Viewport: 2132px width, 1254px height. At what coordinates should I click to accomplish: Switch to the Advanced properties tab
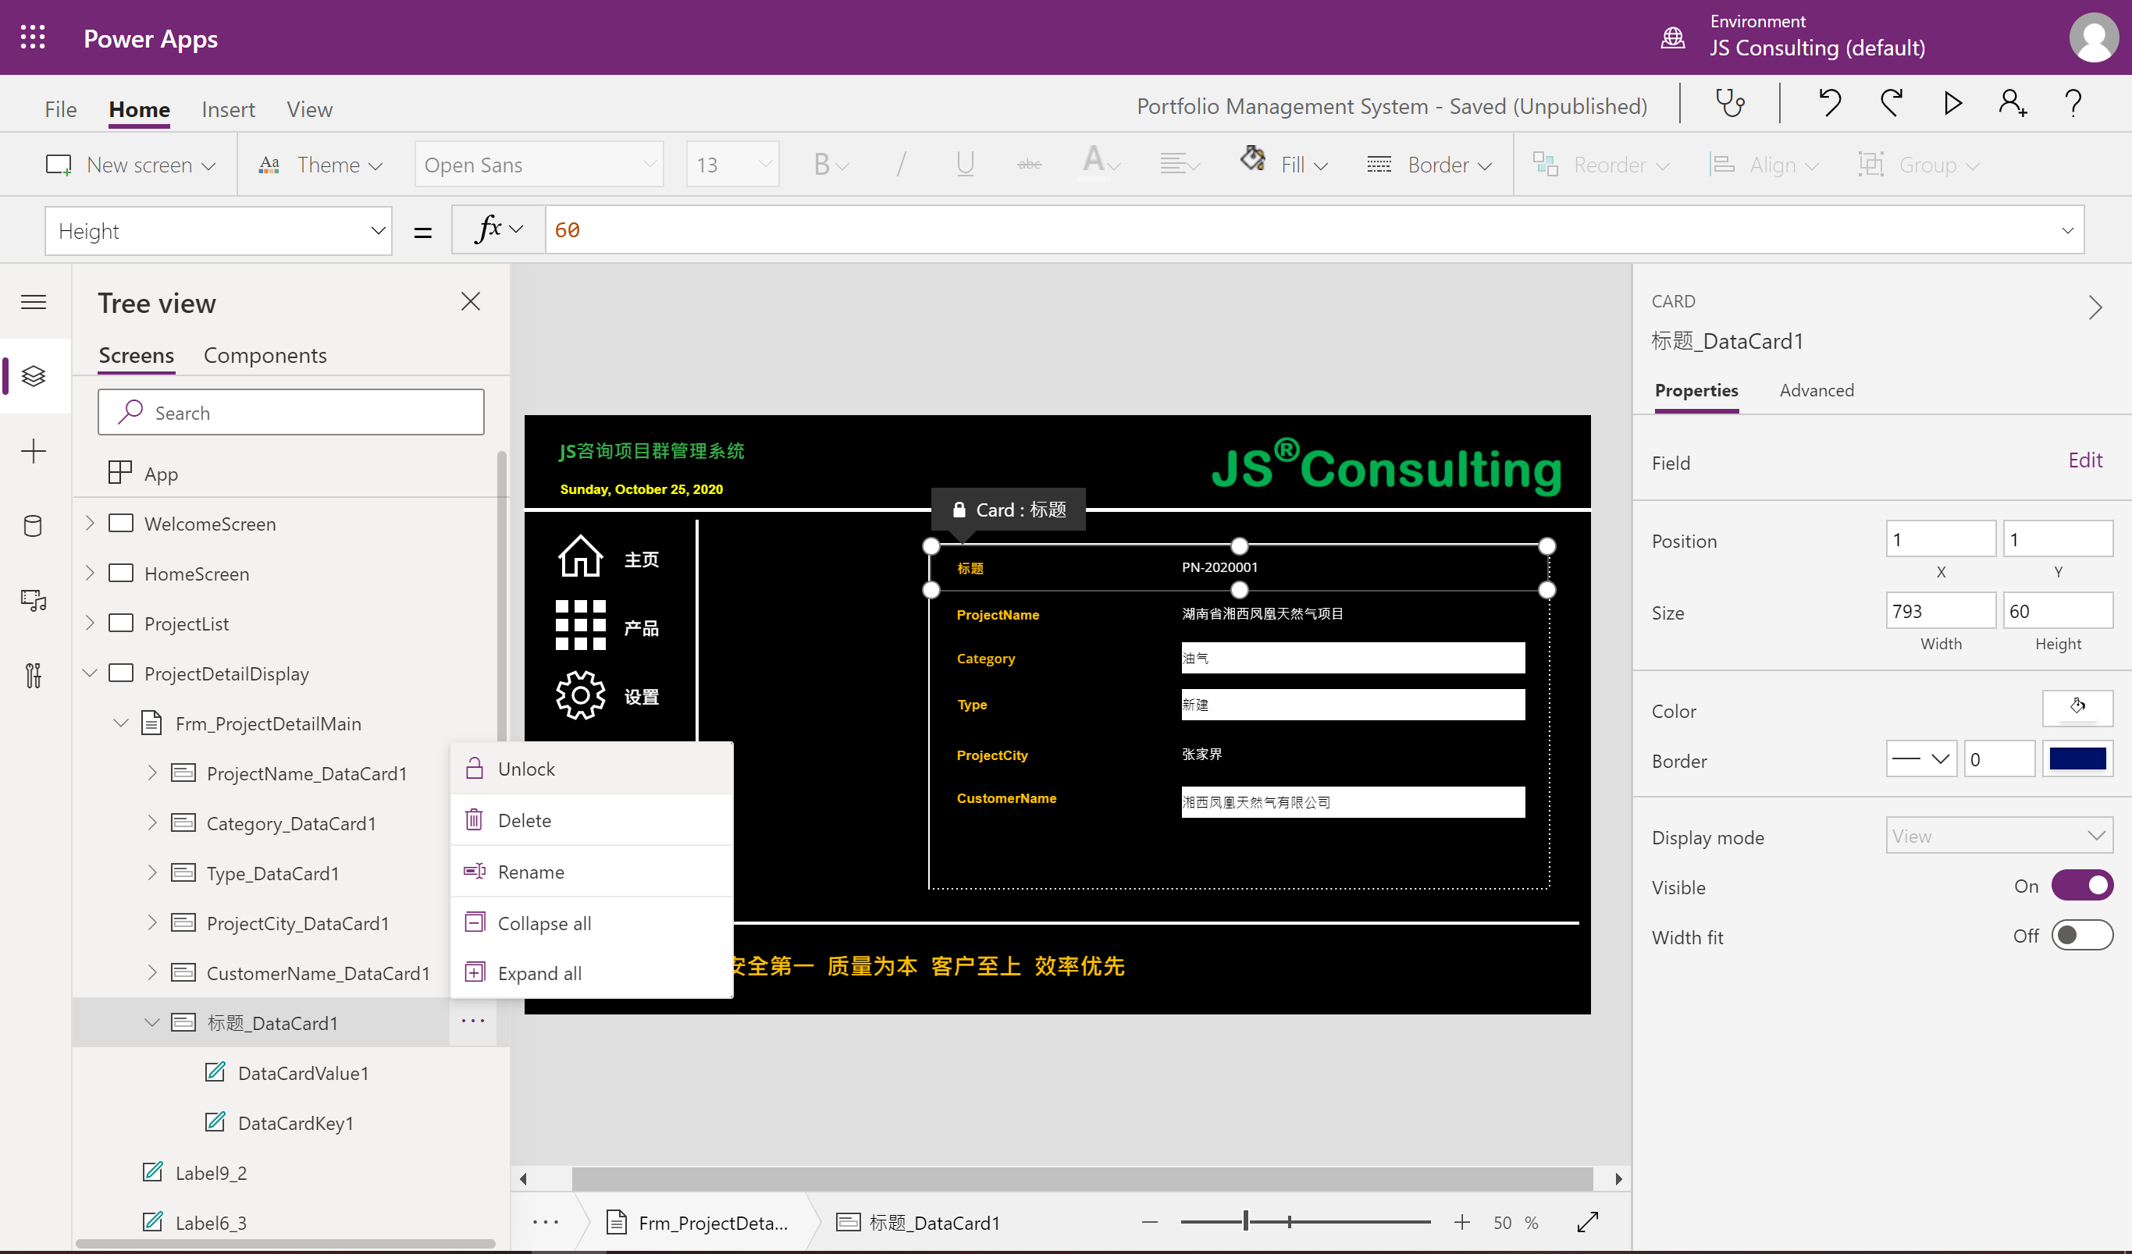point(1817,391)
